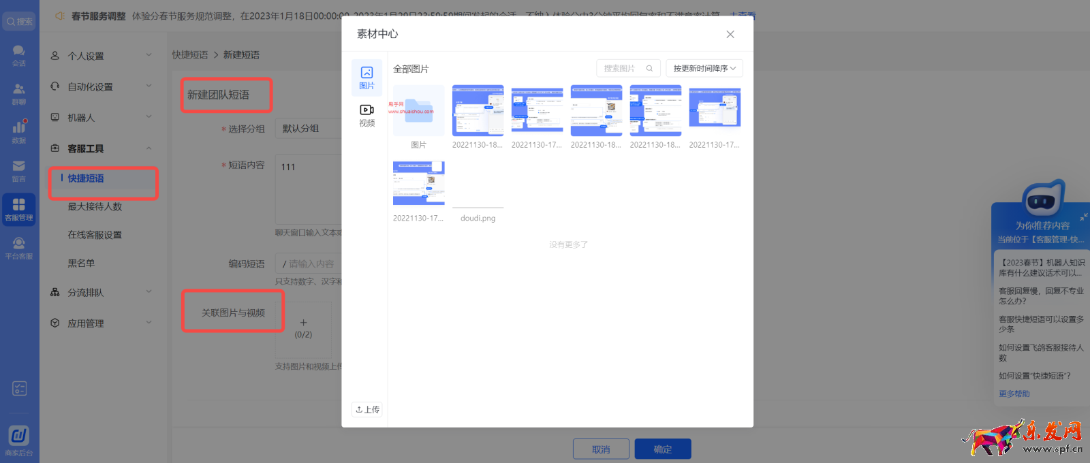Switch to 图片 tab in 素材中心
This screenshot has width=1090, height=463.
(x=367, y=78)
